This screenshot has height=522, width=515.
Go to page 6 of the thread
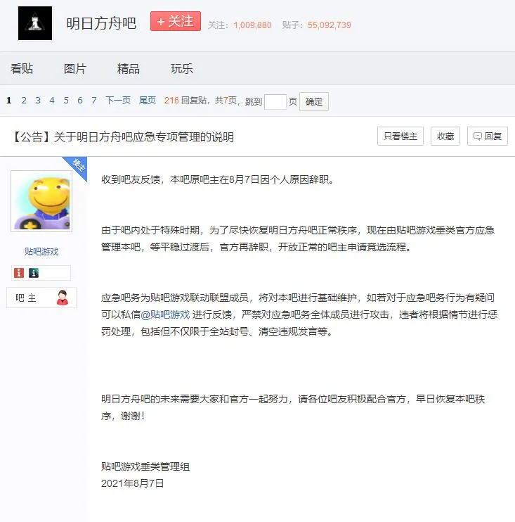click(80, 101)
